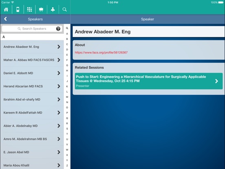Image resolution: width=225 pixels, height=169 pixels.
Task: Jump to letter S in alphabet index
Action: [67, 129]
